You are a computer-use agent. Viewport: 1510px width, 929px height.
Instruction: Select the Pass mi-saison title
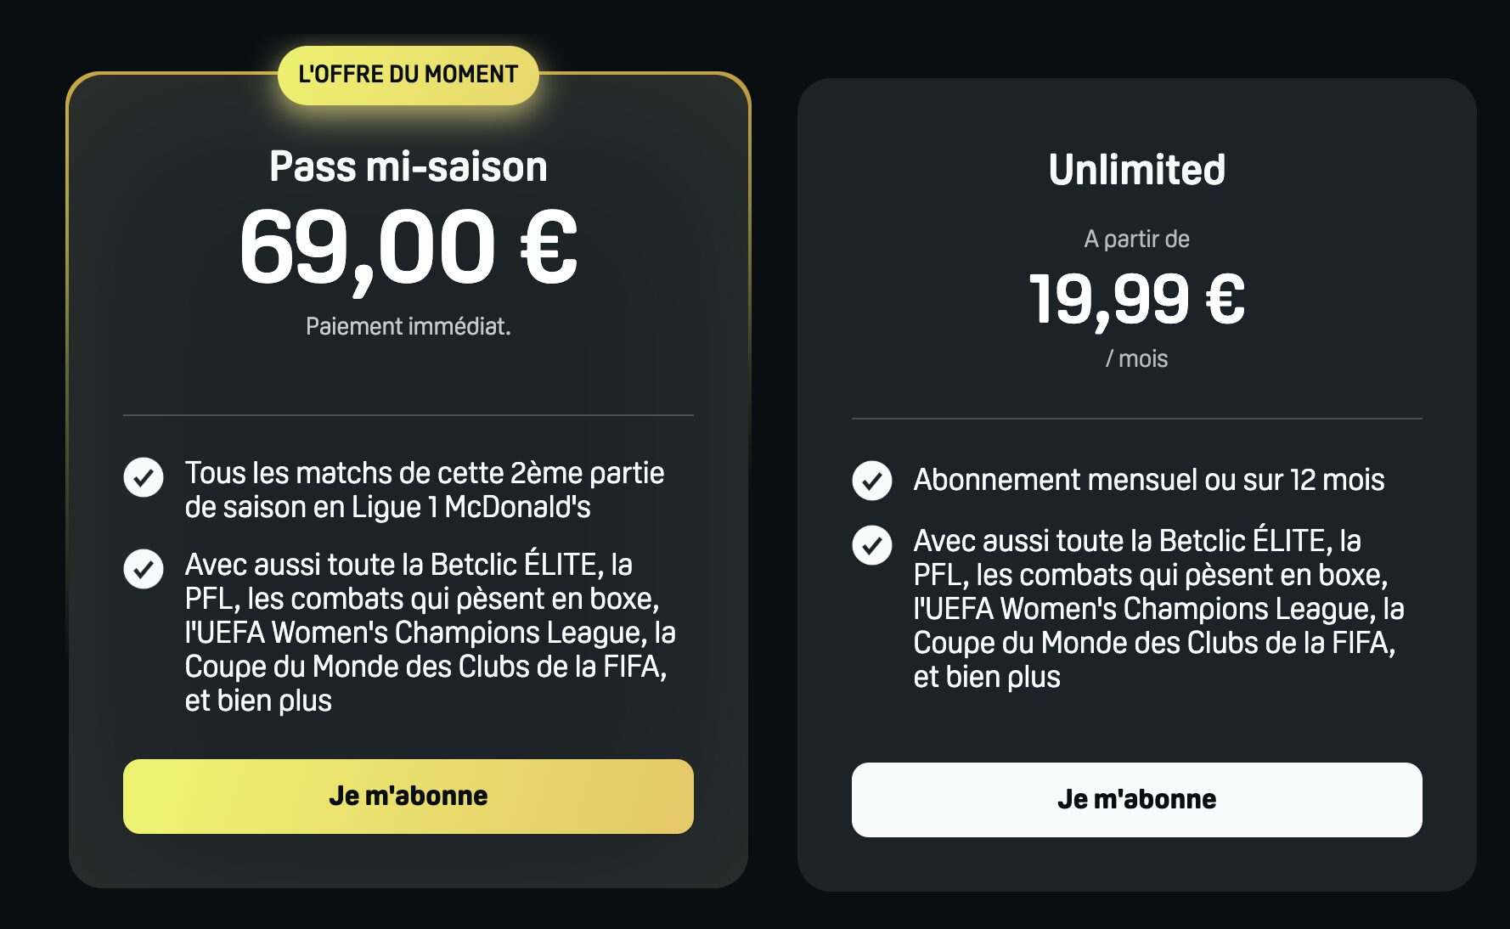[x=408, y=166]
